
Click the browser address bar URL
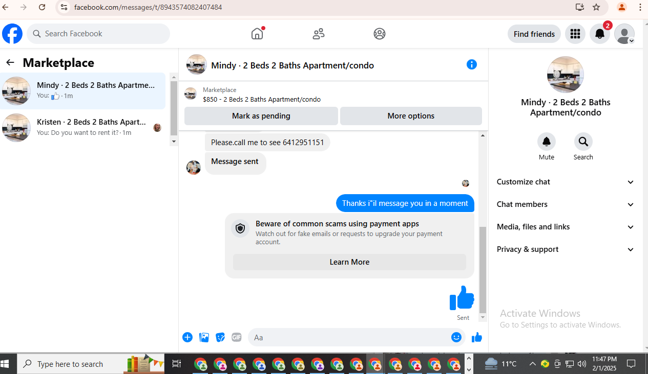coord(148,7)
